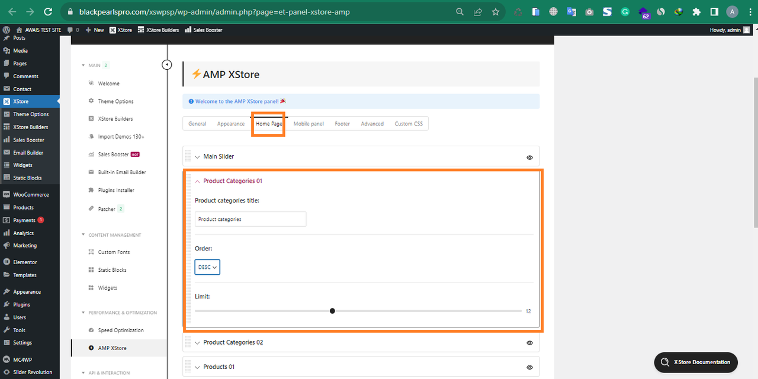Click the Limit slider handle
This screenshot has height=379, width=758.
pos(332,311)
